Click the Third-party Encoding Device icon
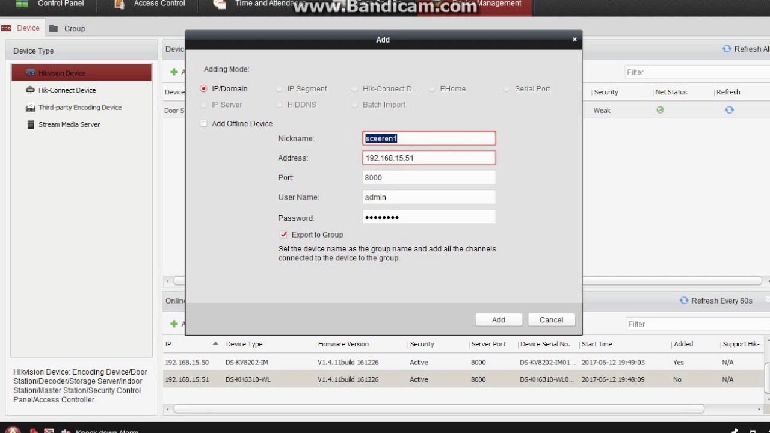The height and width of the screenshot is (433, 770). (x=30, y=108)
